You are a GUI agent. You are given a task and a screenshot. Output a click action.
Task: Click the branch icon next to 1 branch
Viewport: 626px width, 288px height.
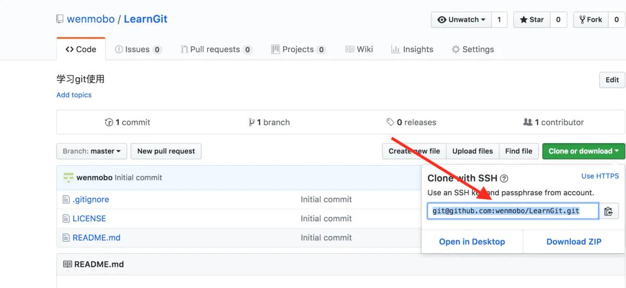[x=252, y=122]
